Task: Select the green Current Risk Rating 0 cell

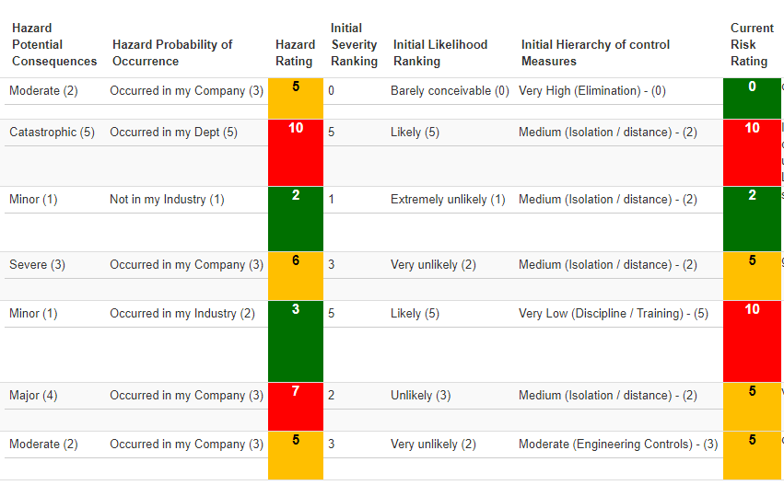Action: 752,98
